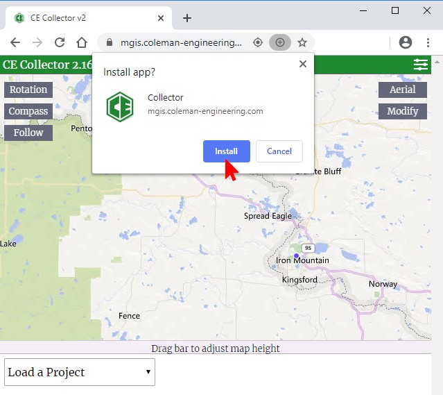The image size is (443, 395).
Task: Click the location target icon in address bar
Action: 258,42
